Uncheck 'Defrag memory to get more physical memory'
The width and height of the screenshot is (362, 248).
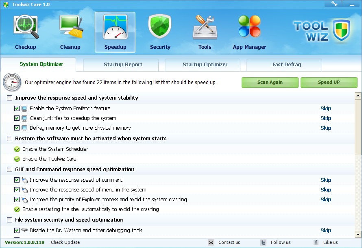(17, 128)
